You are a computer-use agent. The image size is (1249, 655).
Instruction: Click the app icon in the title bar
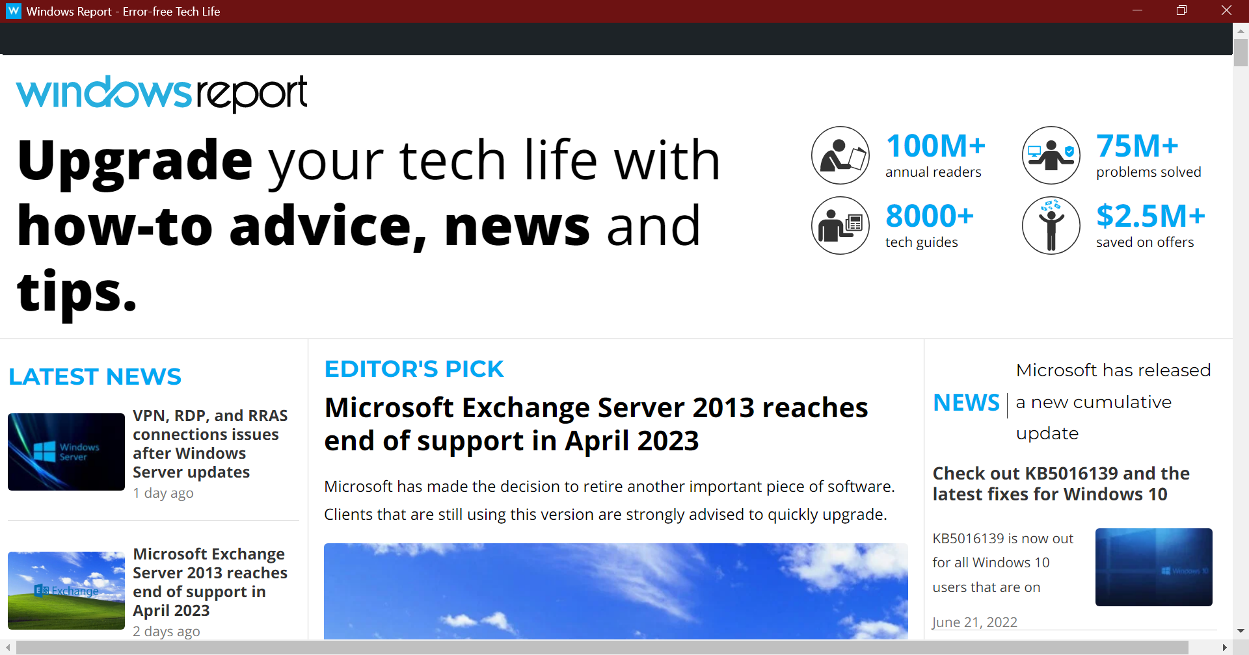point(13,11)
